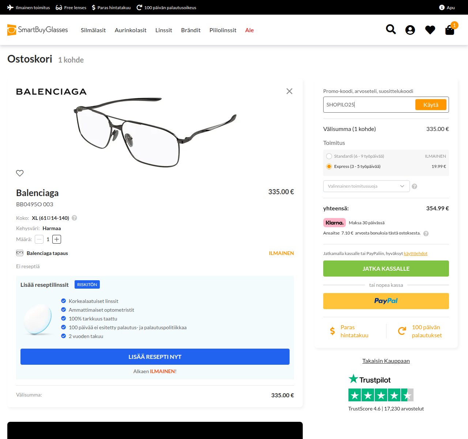Click the Maksa 30 päivässä text
The image size is (468, 439).
366,223
